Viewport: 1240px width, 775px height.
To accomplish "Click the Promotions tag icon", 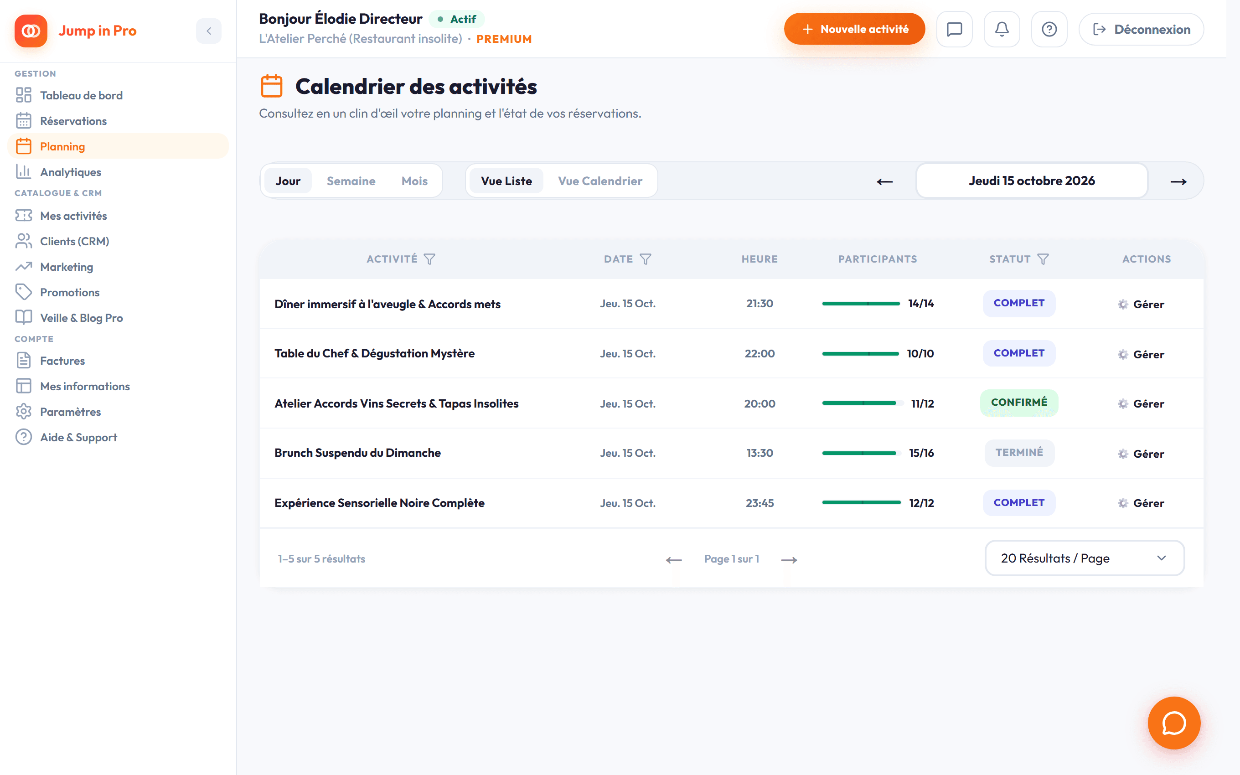I will click(24, 292).
